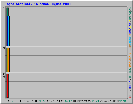Image resolution: width=133 pixels, height=104 pixels.
Task: Click the vertical legend label 'kB In'
Action: point(130,85)
